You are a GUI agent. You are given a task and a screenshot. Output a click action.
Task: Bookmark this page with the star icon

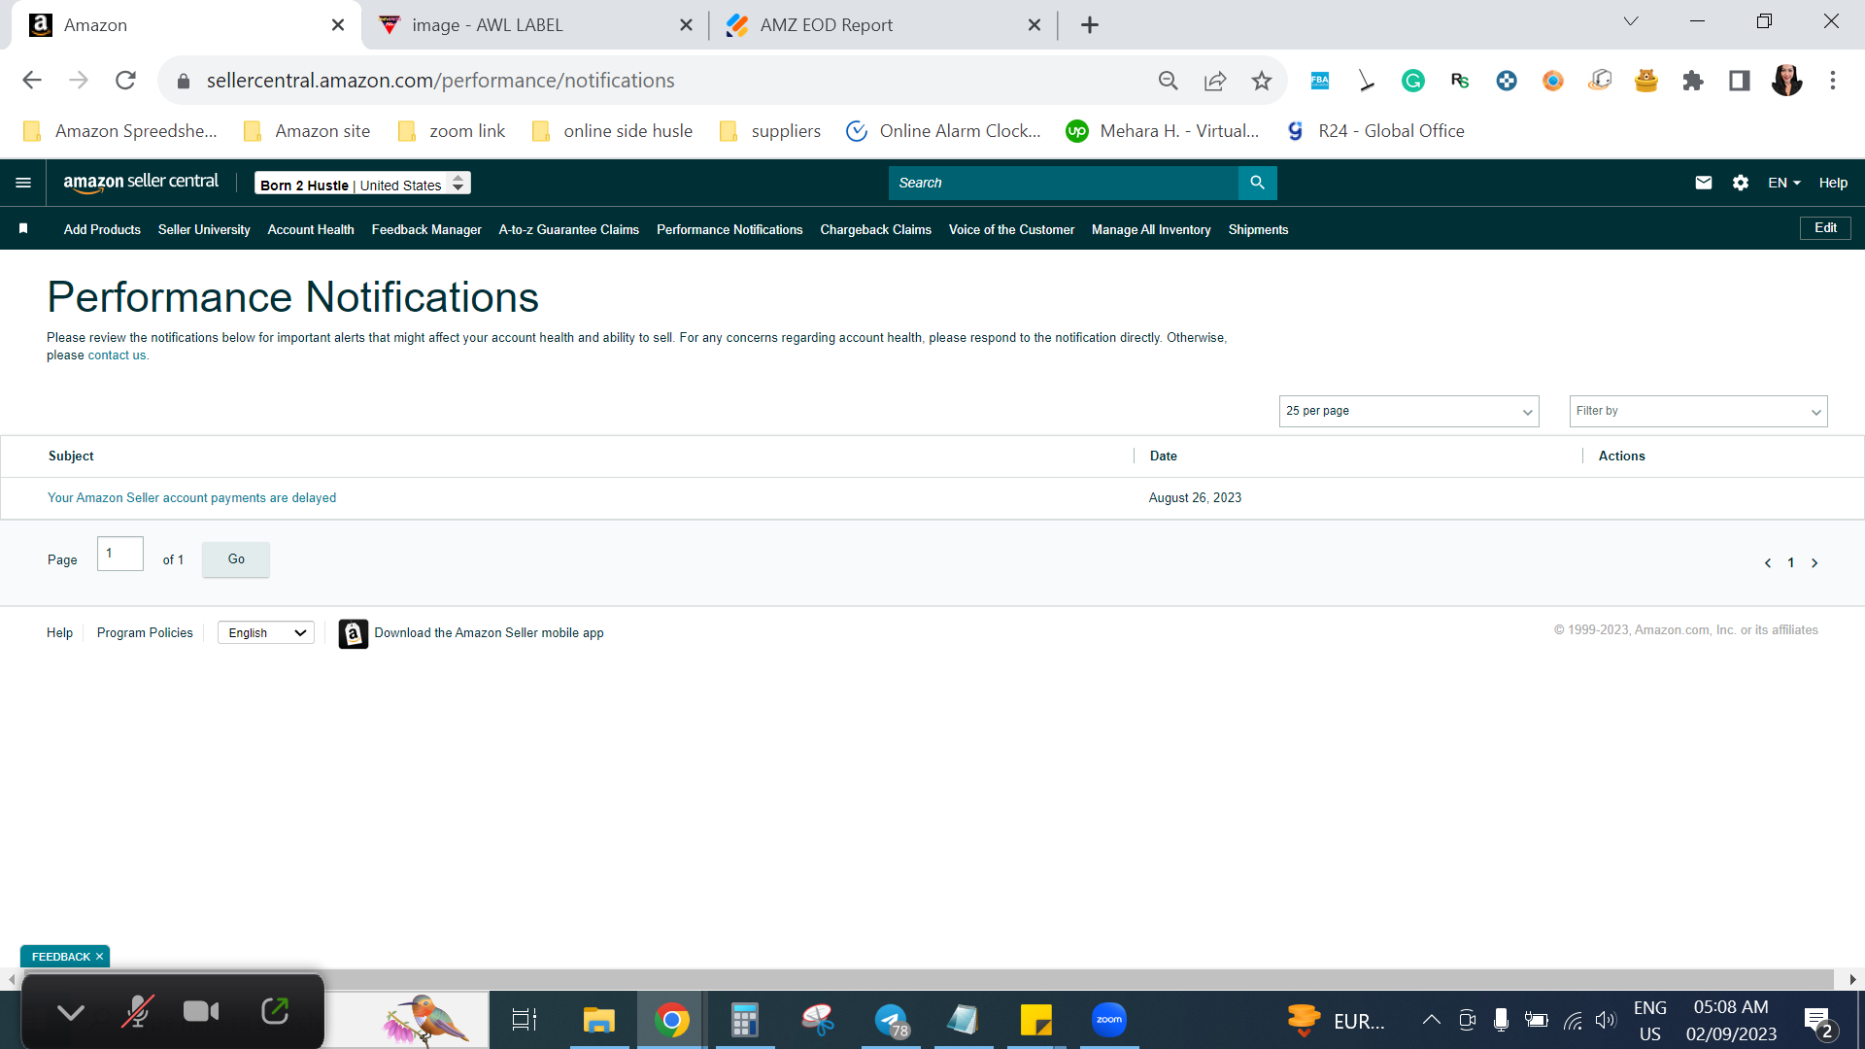1261,81
